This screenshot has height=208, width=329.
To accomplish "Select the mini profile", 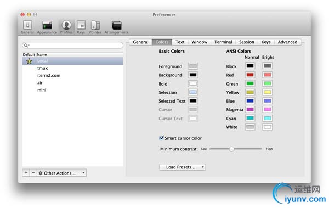I will [72, 90].
